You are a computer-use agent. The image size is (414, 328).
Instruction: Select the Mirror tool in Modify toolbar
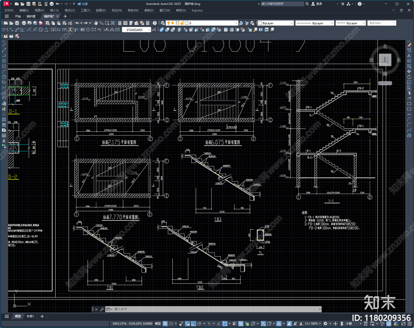409,55
